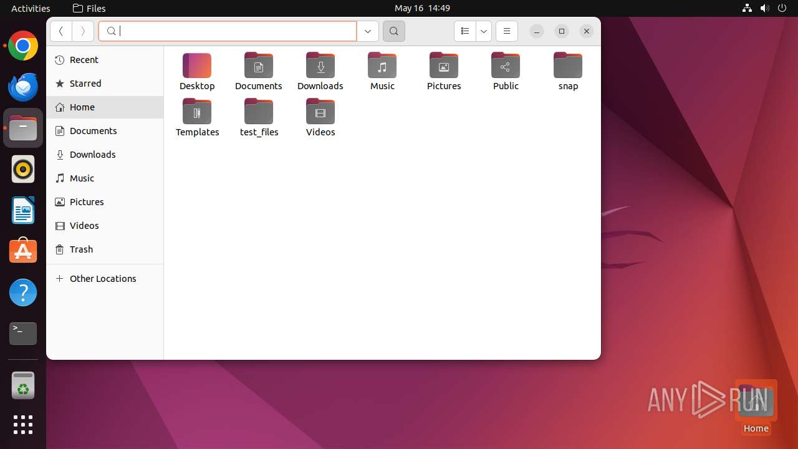Open Trash from the dock
Screen dimensions: 798x449
23,386
